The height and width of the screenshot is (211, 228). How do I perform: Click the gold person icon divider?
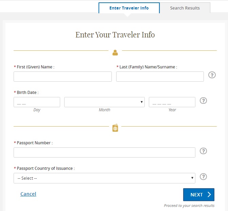(115, 52)
